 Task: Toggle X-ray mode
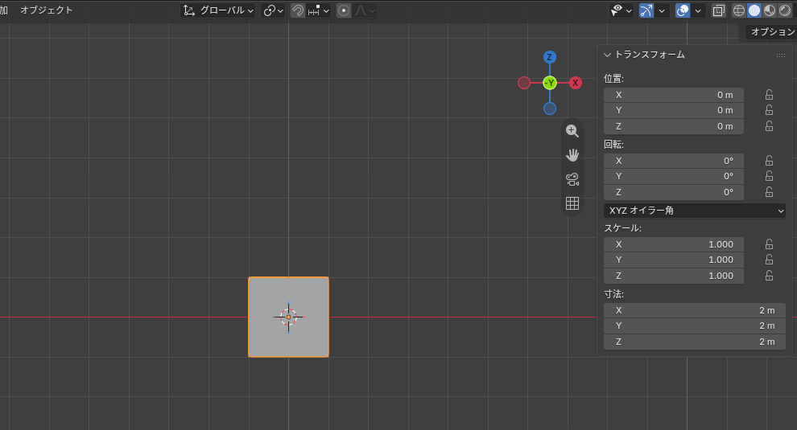[718, 10]
